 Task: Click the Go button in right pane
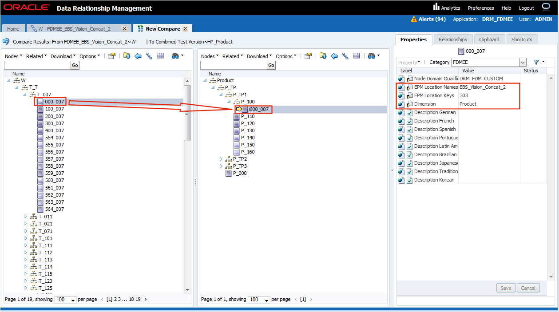click(x=271, y=65)
